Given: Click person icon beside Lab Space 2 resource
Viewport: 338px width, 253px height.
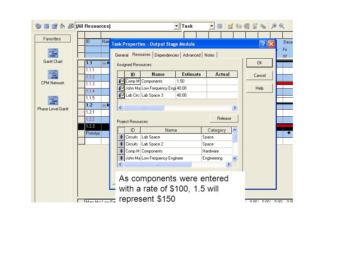Looking at the screenshot, I should pyautogui.click(x=121, y=144).
